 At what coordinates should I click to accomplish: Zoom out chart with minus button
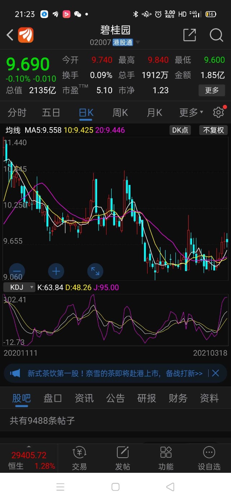(x=17, y=271)
